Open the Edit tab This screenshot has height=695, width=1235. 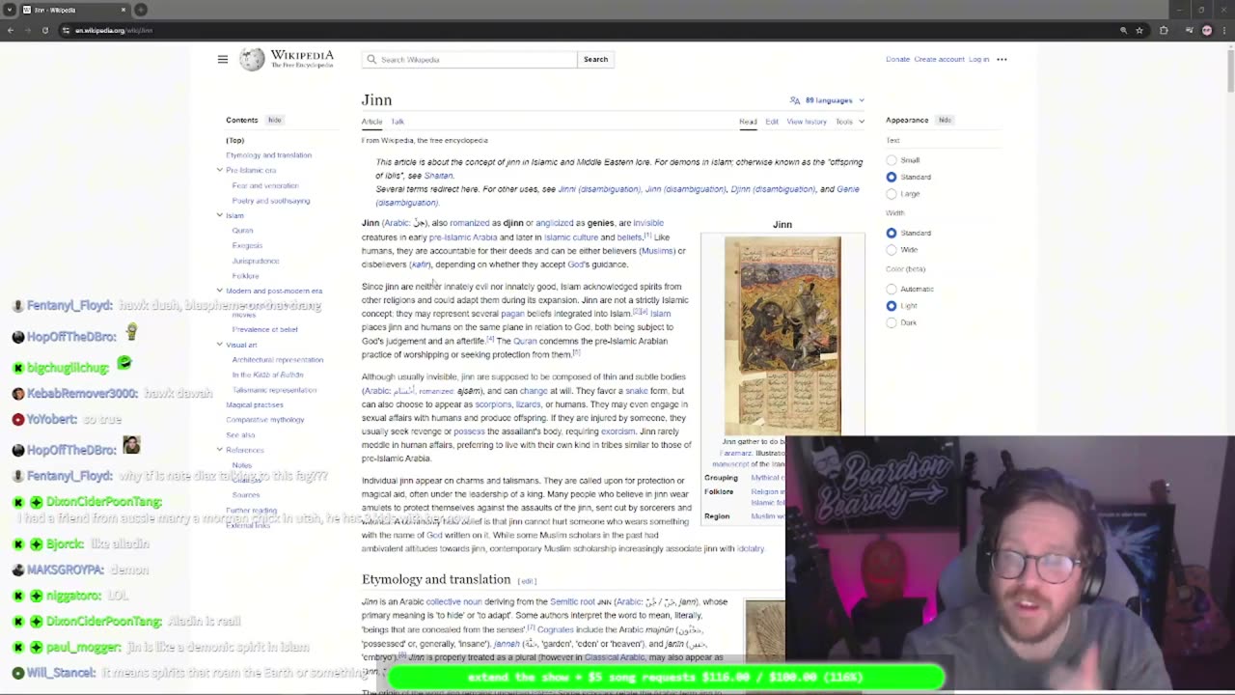772,122
